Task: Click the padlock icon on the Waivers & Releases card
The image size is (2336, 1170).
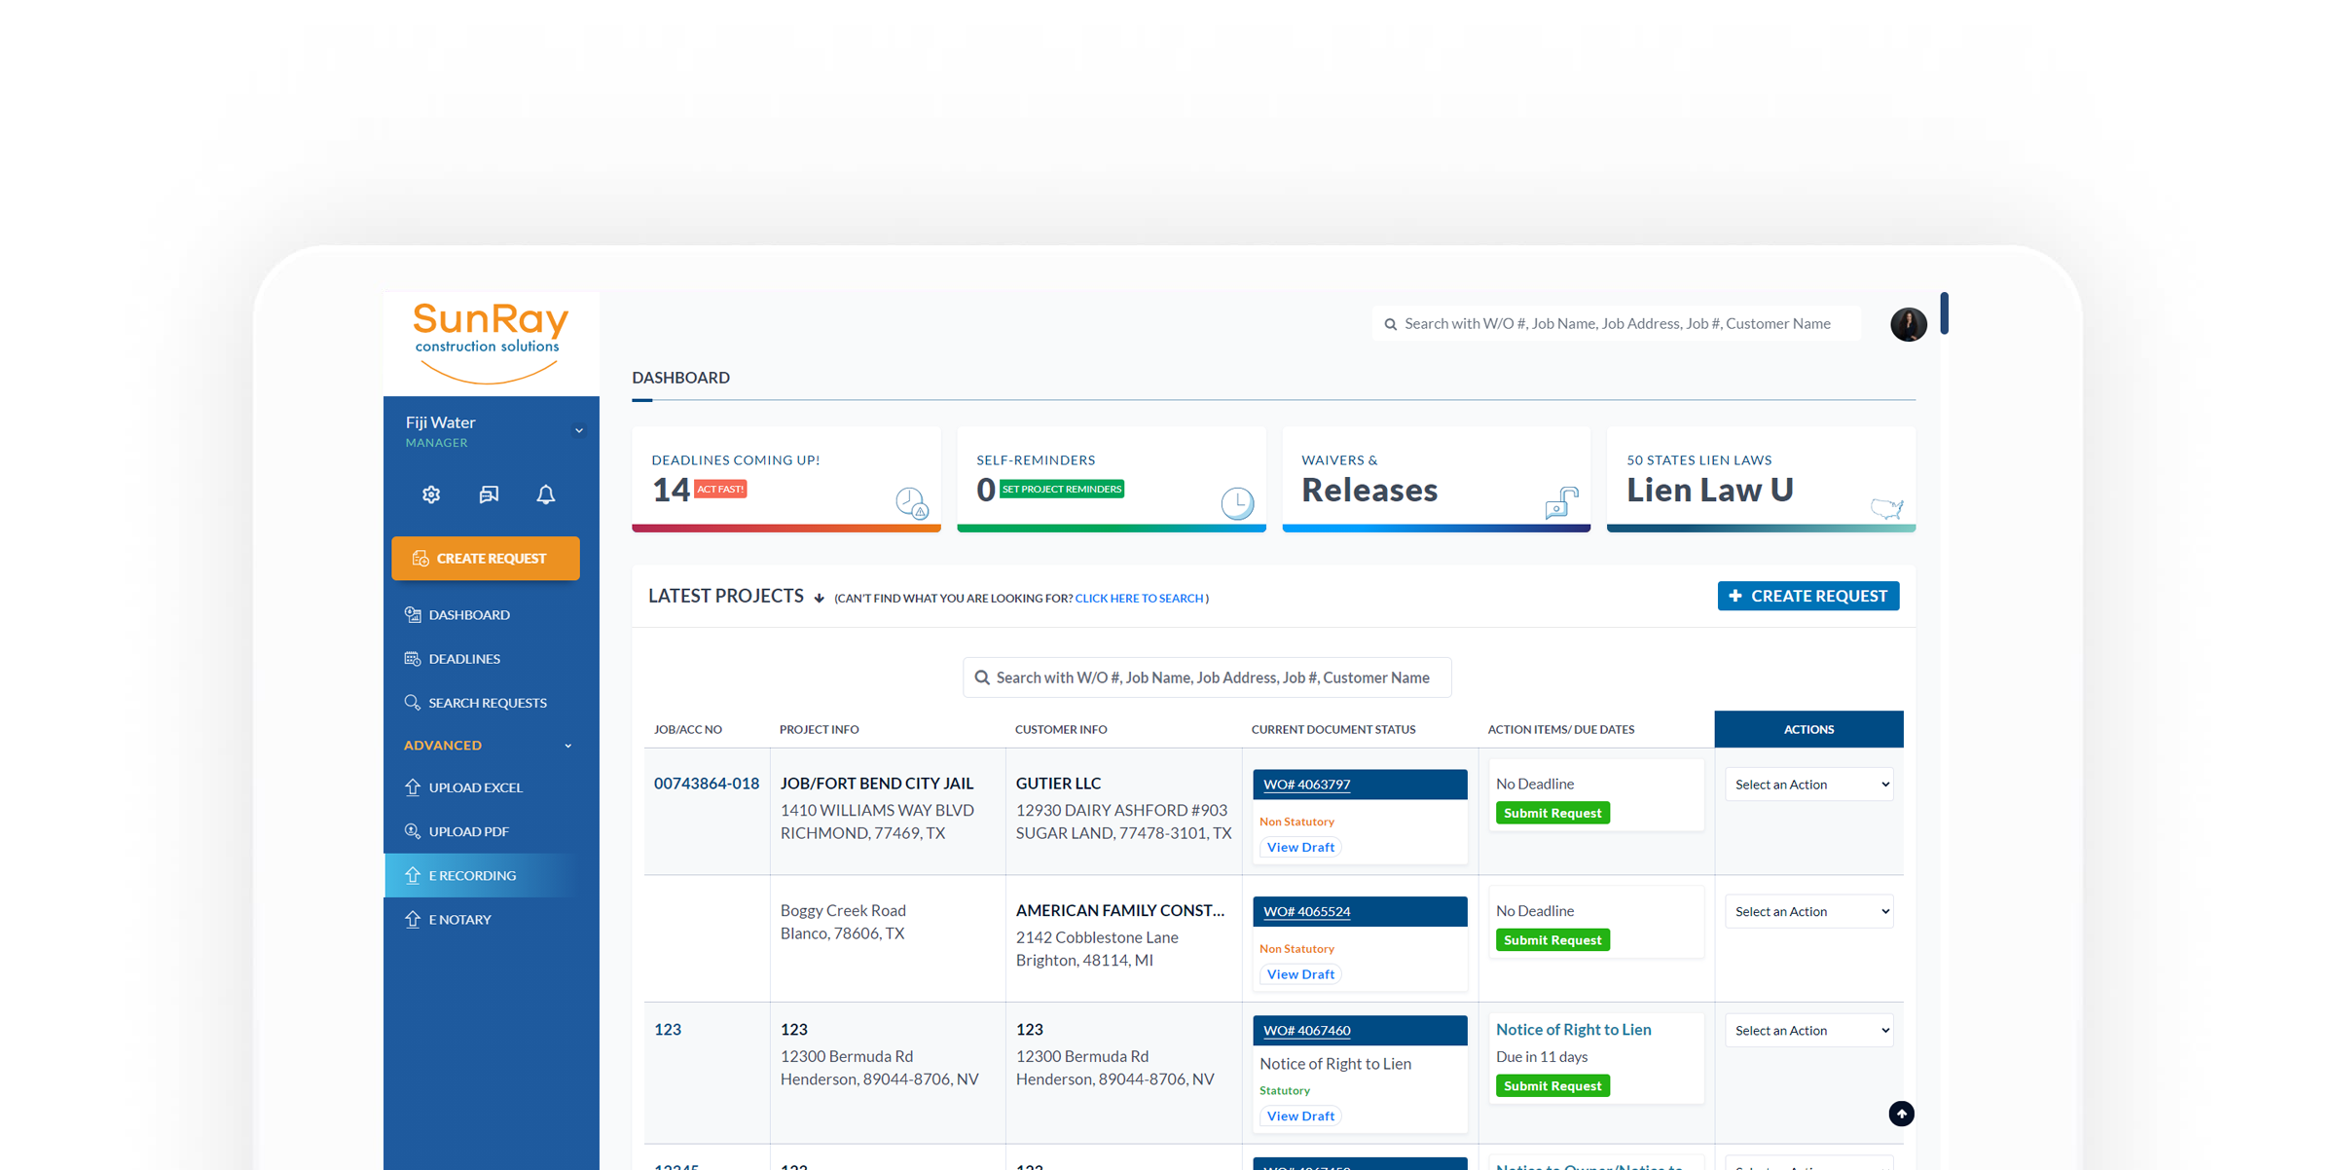Action: point(1561,503)
